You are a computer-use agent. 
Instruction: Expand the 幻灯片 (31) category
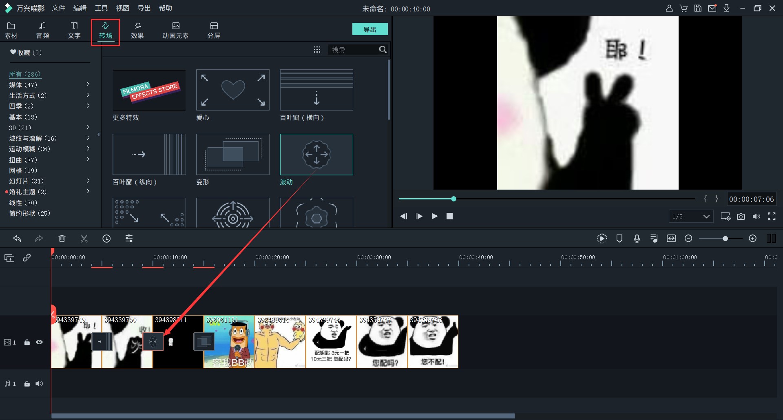coord(88,181)
